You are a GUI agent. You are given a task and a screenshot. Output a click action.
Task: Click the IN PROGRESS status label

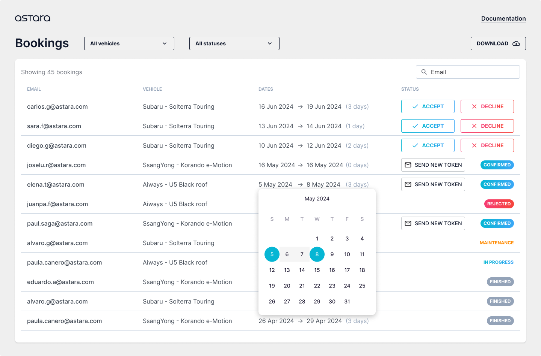[x=499, y=262]
